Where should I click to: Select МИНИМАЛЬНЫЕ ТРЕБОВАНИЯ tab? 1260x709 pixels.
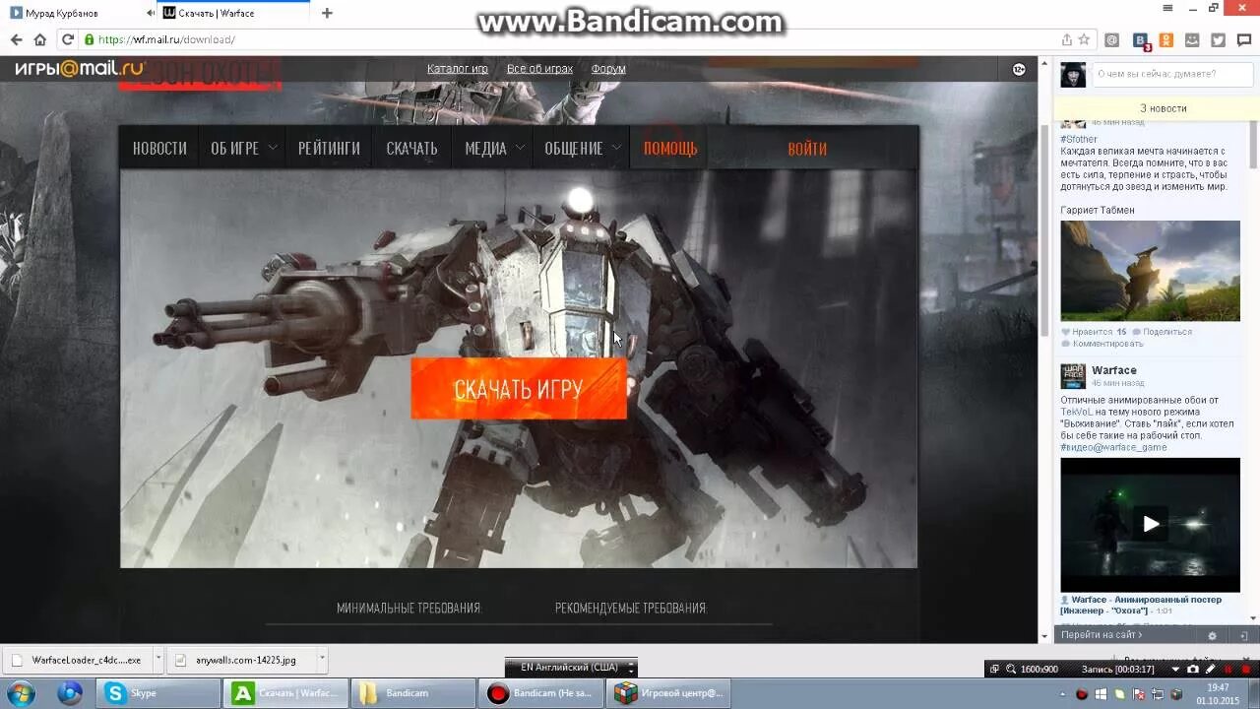pos(409,609)
